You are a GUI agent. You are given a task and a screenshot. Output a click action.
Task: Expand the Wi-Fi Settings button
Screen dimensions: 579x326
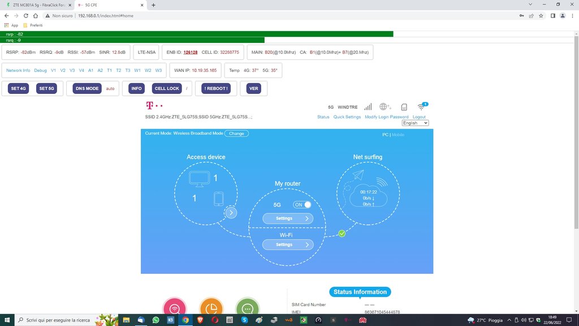click(x=288, y=244)
